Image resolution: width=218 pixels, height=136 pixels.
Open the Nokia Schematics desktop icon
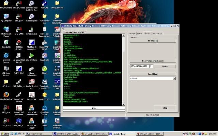(31, 69)
